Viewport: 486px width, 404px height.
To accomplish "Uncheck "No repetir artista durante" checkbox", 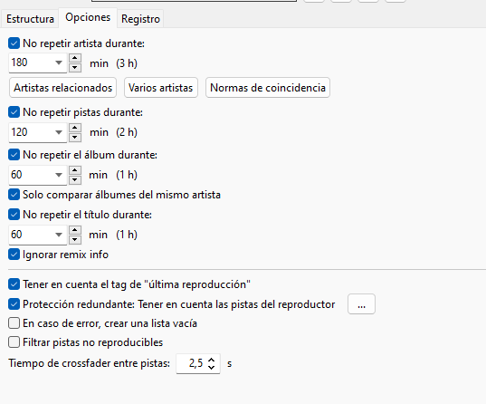I will pos(14,43).
